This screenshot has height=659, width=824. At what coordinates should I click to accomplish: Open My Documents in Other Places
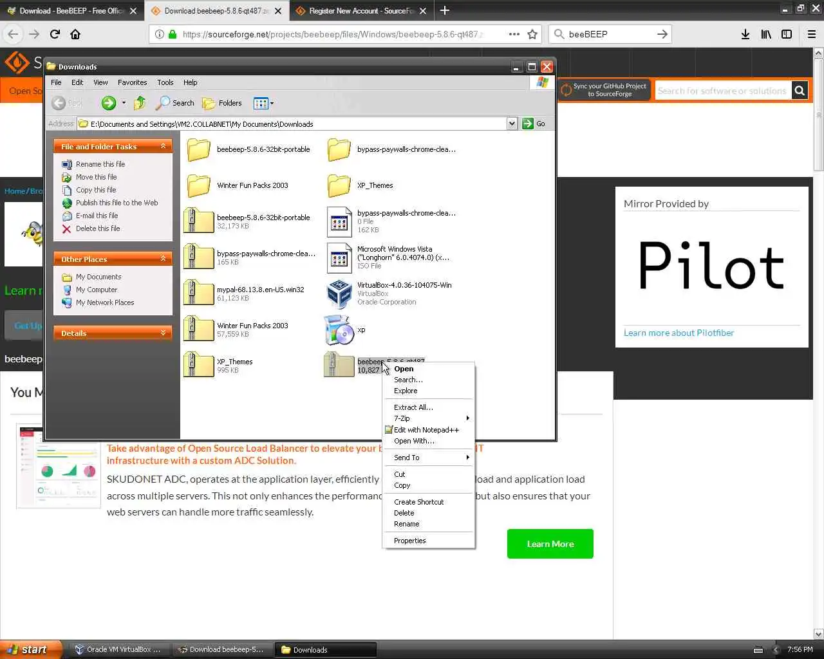[98, 277]
